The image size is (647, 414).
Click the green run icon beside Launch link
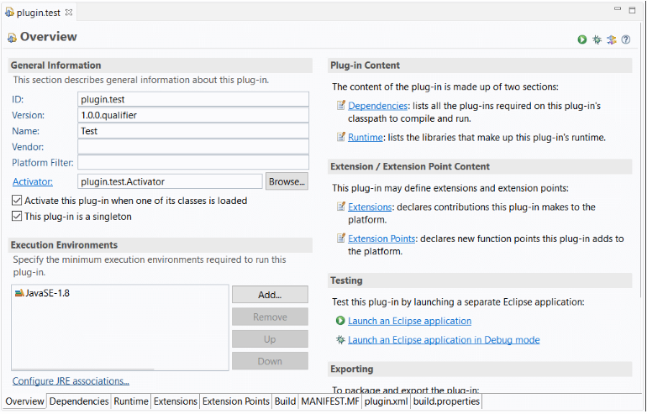340,321
